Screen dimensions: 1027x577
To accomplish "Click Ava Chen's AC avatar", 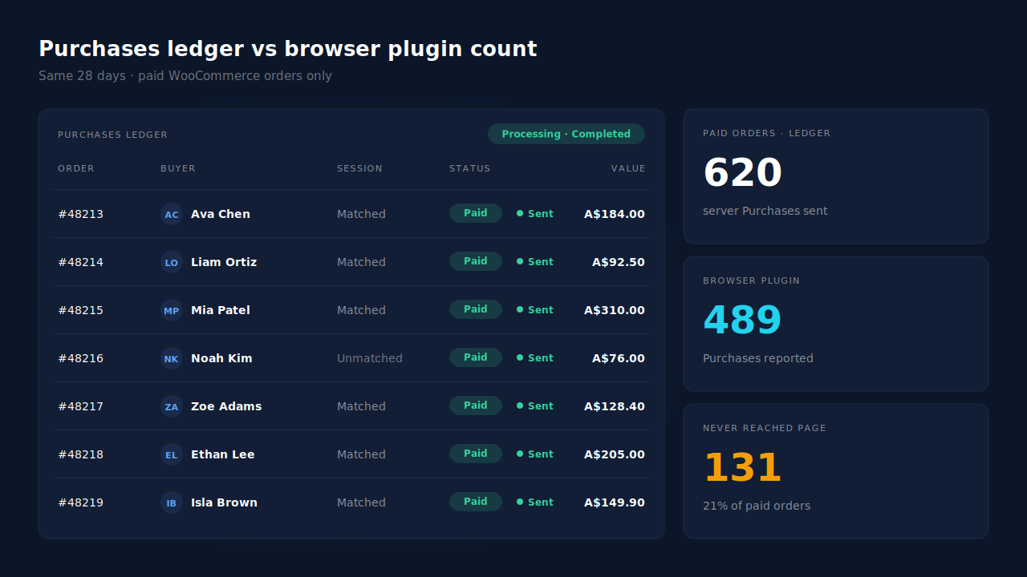I will click(172, 214).
